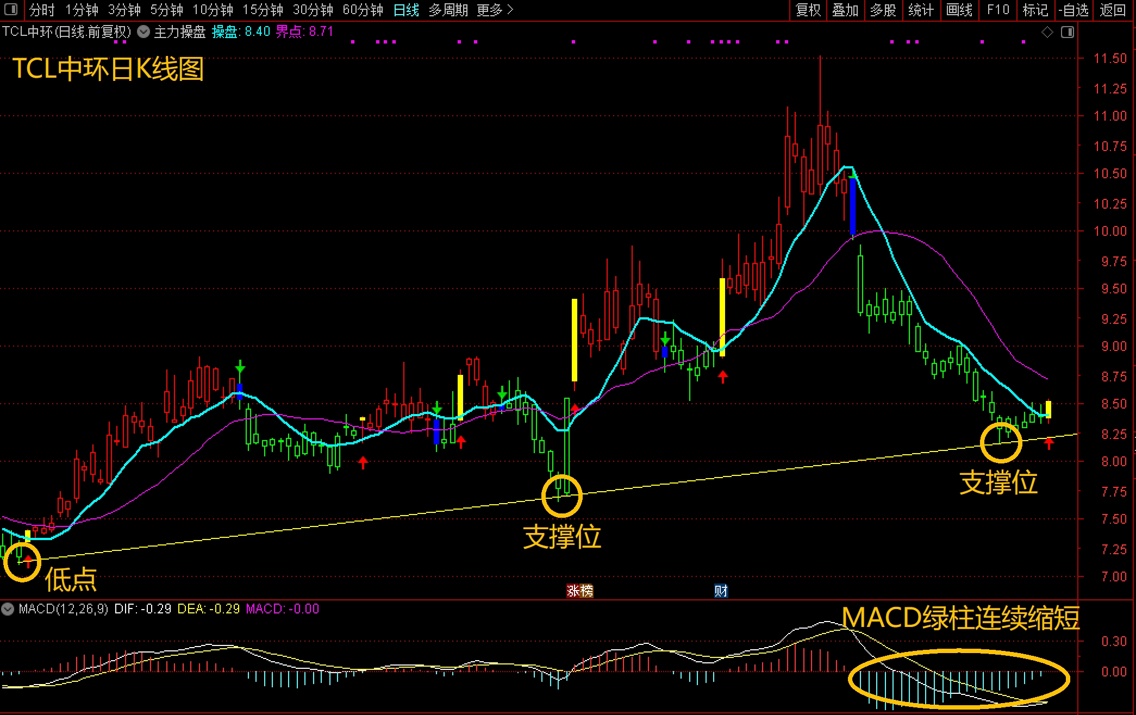Click the 涨榜 event marker icon
The width and height of the screenshot is (1136, 715).
[579, 591]
